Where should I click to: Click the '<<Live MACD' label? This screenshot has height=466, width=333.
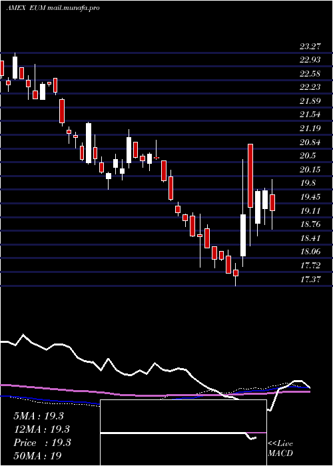(280, 449)
